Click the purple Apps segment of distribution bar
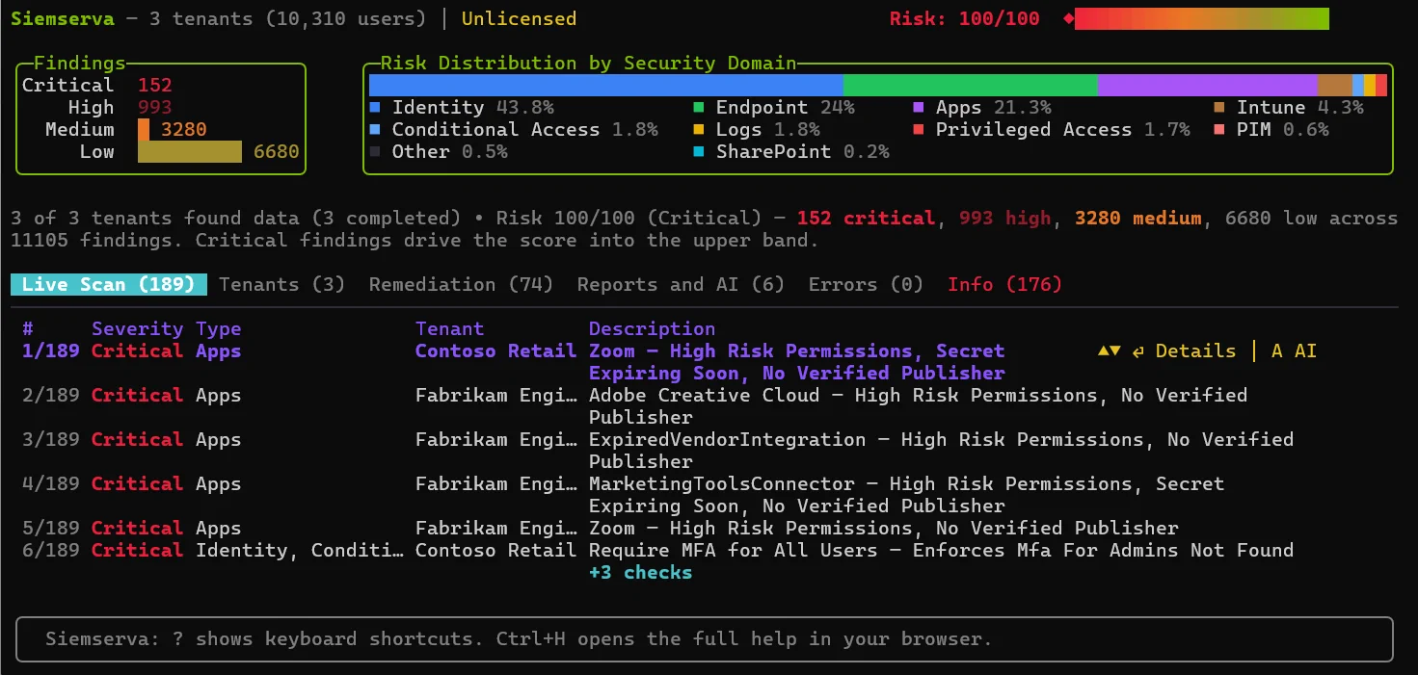Image resolution: width=1418 pixels, height=675 pixels. (x=1208, y=85)
